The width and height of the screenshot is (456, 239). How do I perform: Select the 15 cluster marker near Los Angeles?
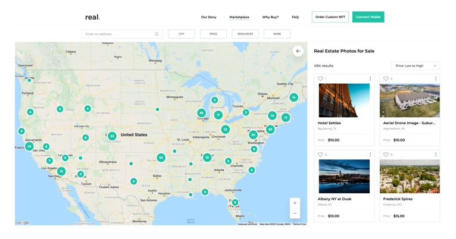[x=61, y=171]
